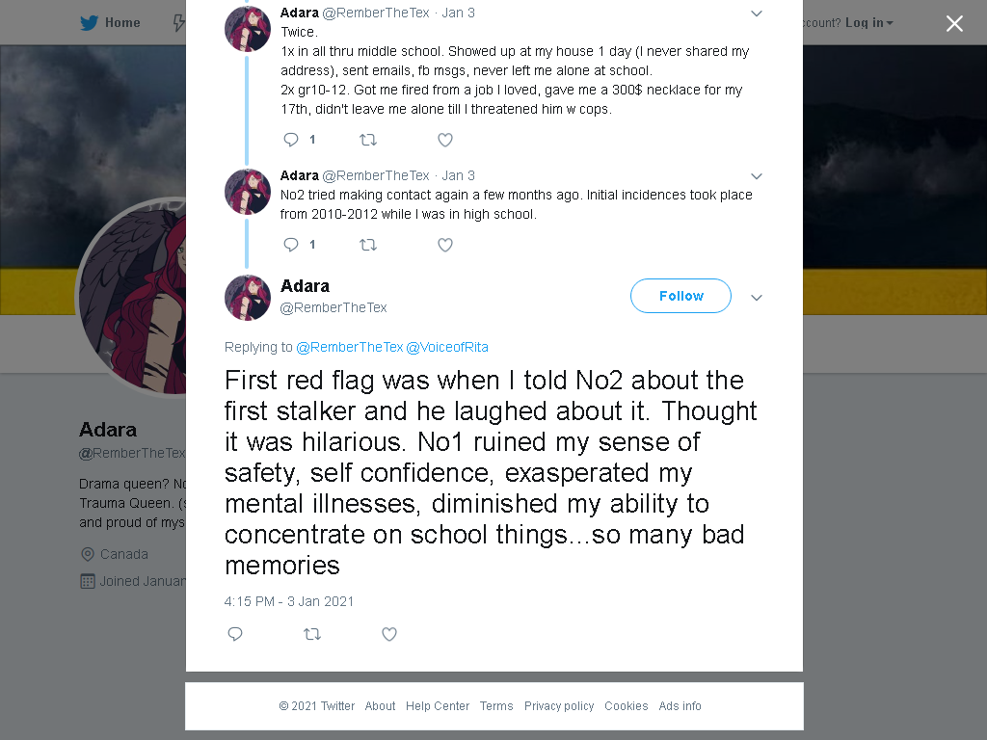Expand options chevron on the 'Twice.' tweet

[x=757, y=13]
